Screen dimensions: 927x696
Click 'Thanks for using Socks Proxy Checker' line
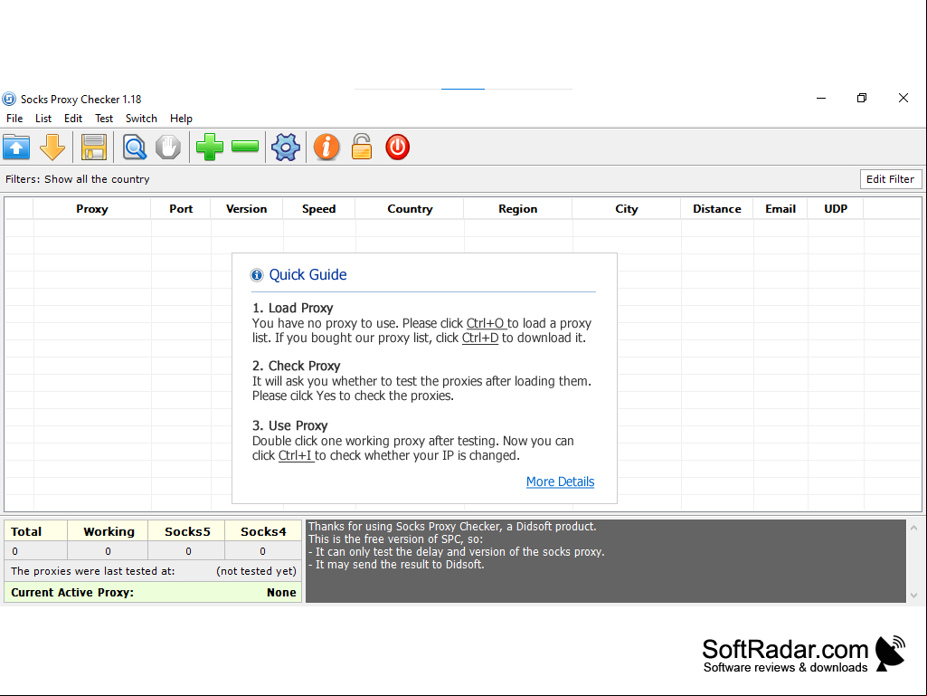pyautogui.click(x=452, y=526)
